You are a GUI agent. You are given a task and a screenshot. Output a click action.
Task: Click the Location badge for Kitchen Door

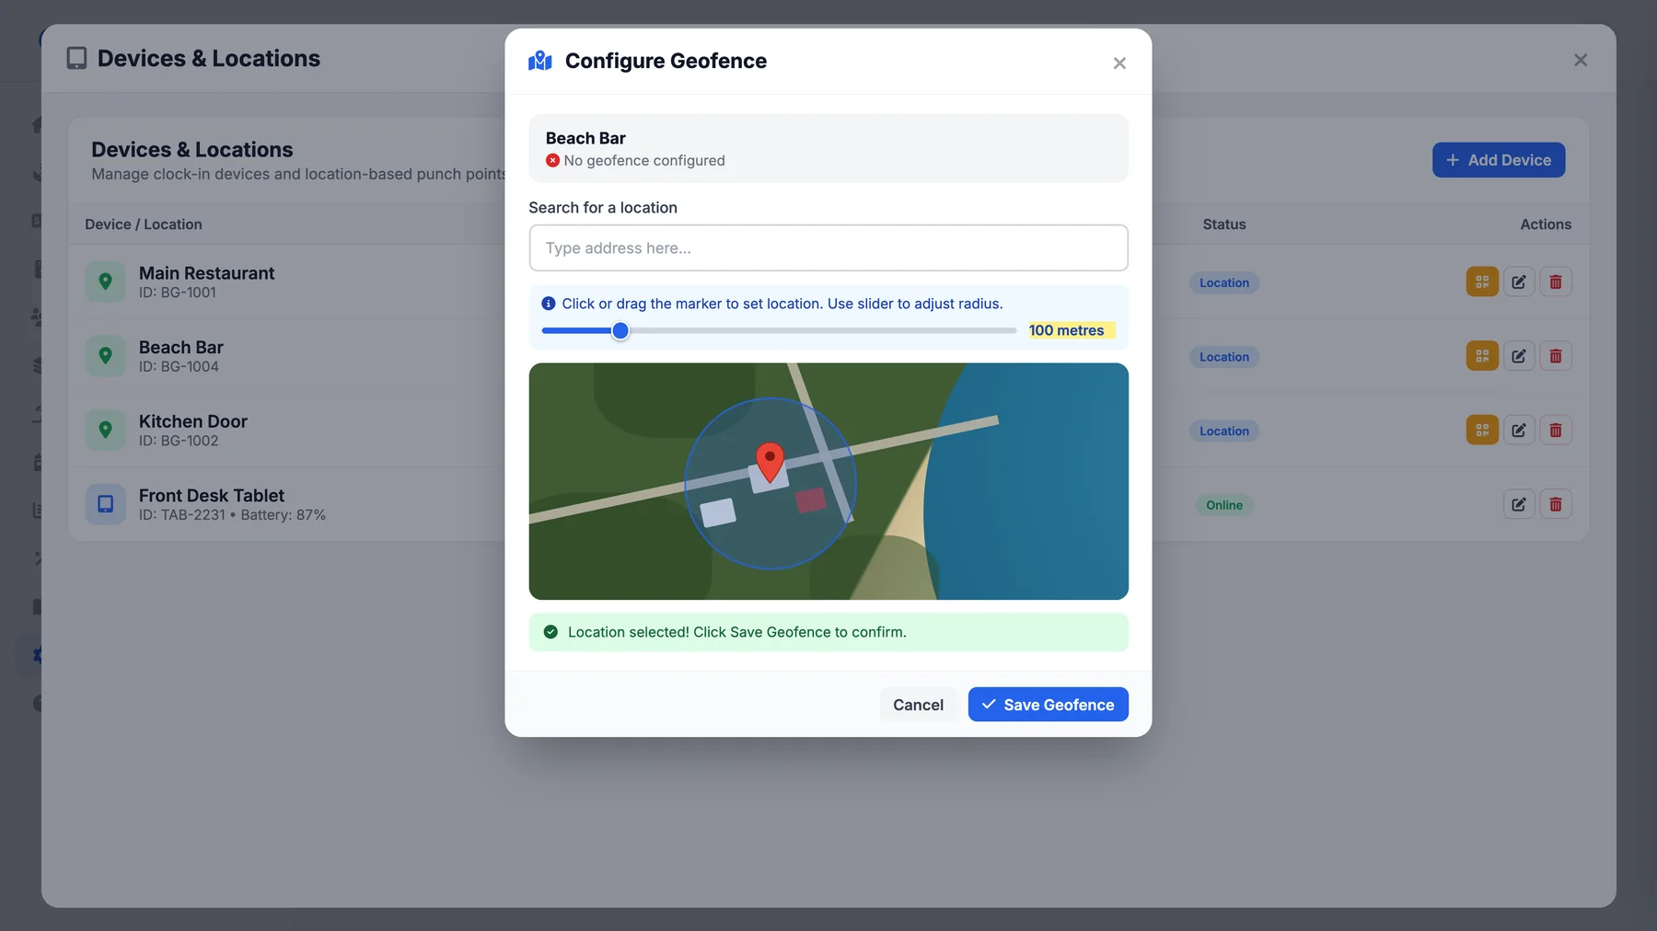[1224, 431]
